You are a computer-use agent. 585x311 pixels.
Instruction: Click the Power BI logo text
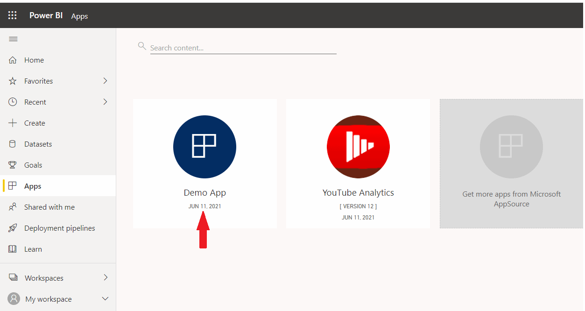pyautogui.click(x=46, y=14)
